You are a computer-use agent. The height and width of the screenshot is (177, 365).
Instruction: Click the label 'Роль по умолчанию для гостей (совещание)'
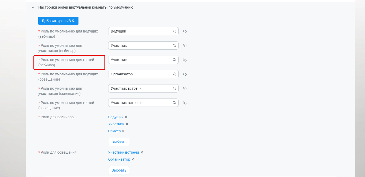point(66,105)
